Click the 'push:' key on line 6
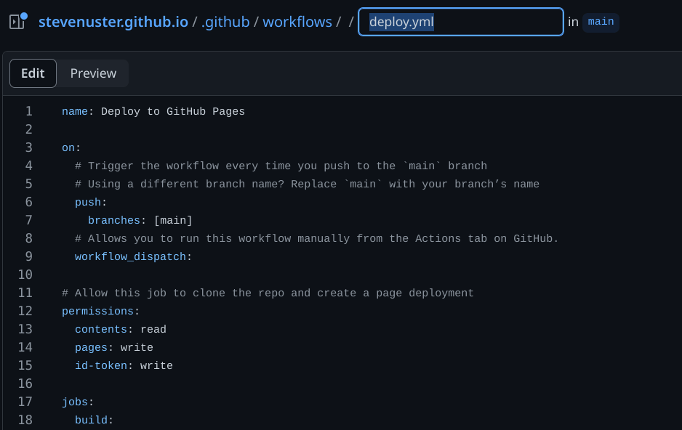Viewport: 682px width, 430px height. click(91, 203)
